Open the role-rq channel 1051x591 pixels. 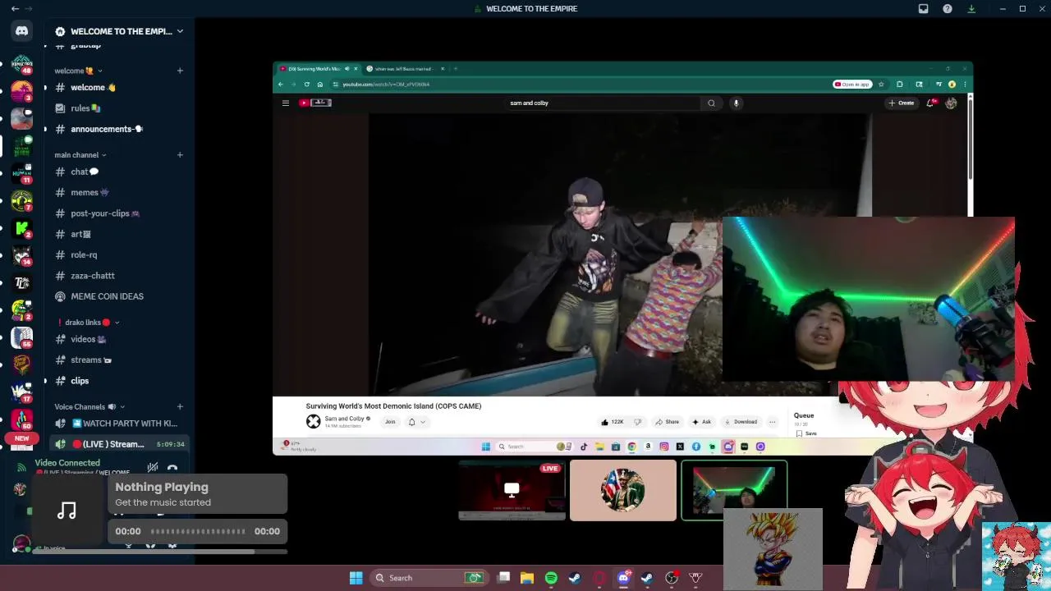pos(119,255)
